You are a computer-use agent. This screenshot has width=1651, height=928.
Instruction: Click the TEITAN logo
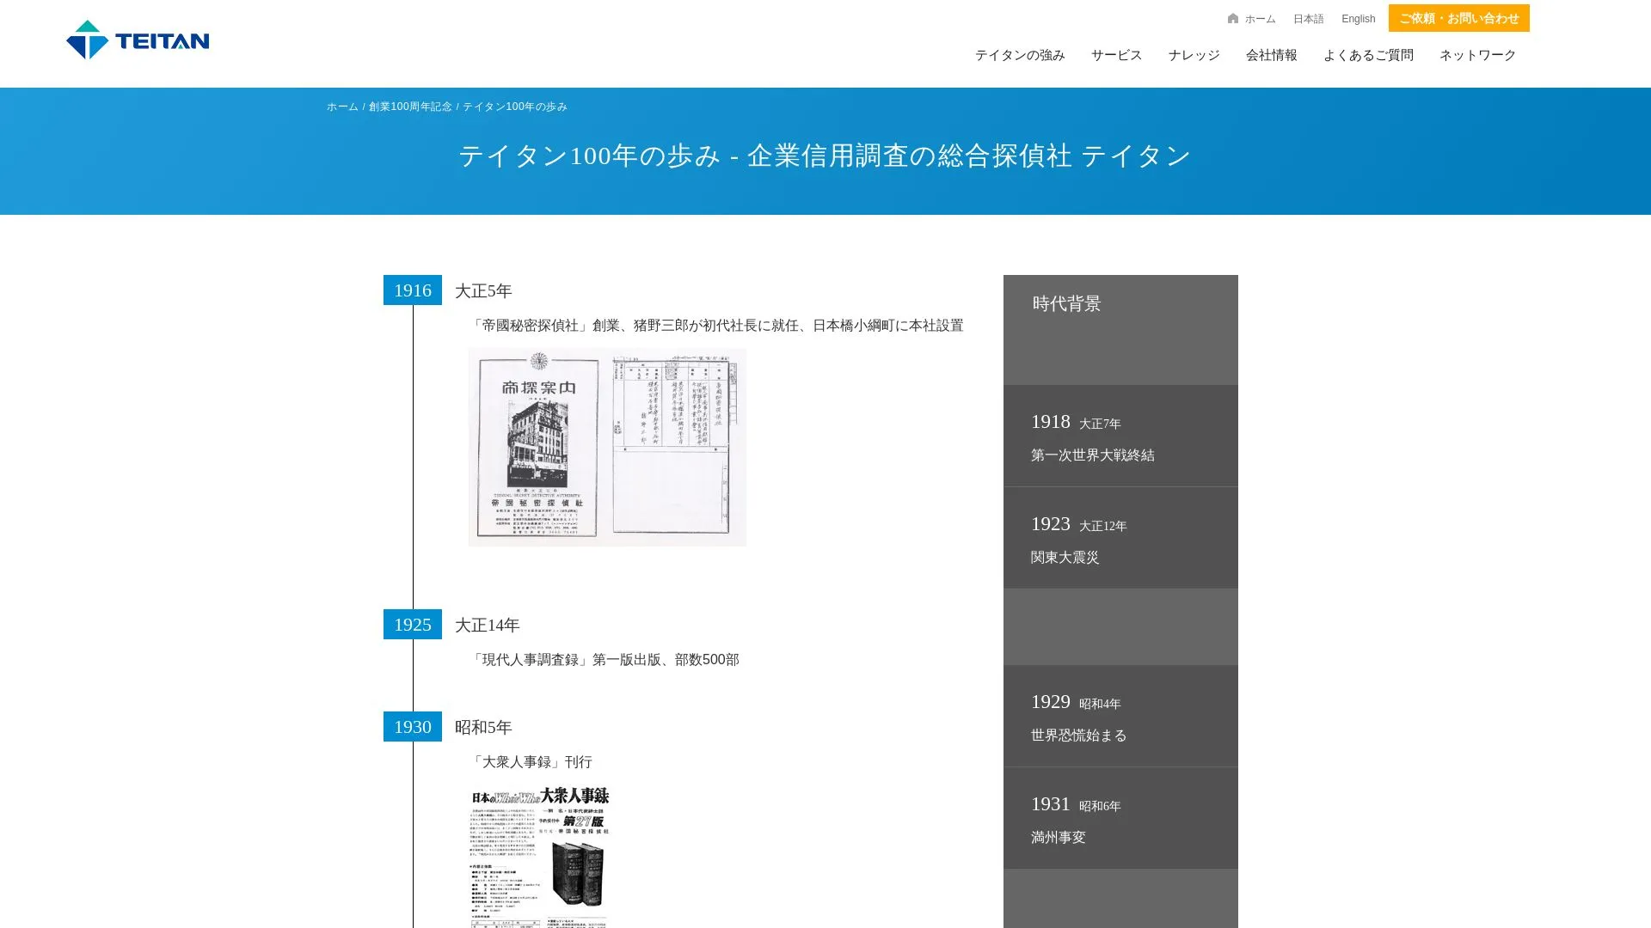(138, 40)
